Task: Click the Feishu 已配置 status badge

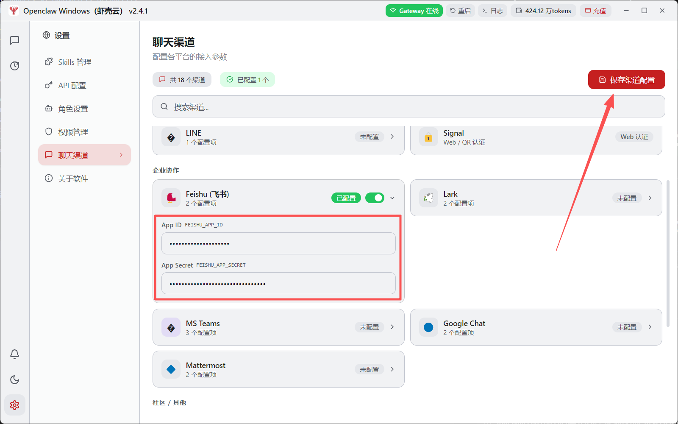Action: (x=346, y=198)
